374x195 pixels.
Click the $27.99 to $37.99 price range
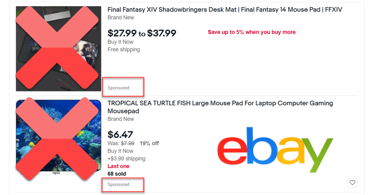coord(142,33)
